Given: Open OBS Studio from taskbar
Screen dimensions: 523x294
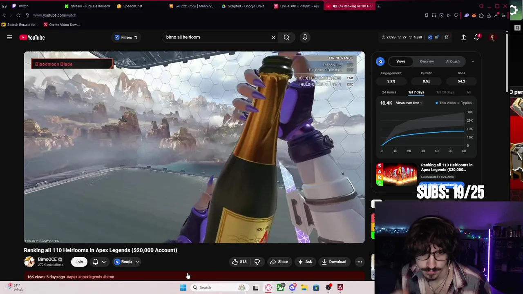Looking at the screenshot, I should pyautogui.click(x=328, y=287).
